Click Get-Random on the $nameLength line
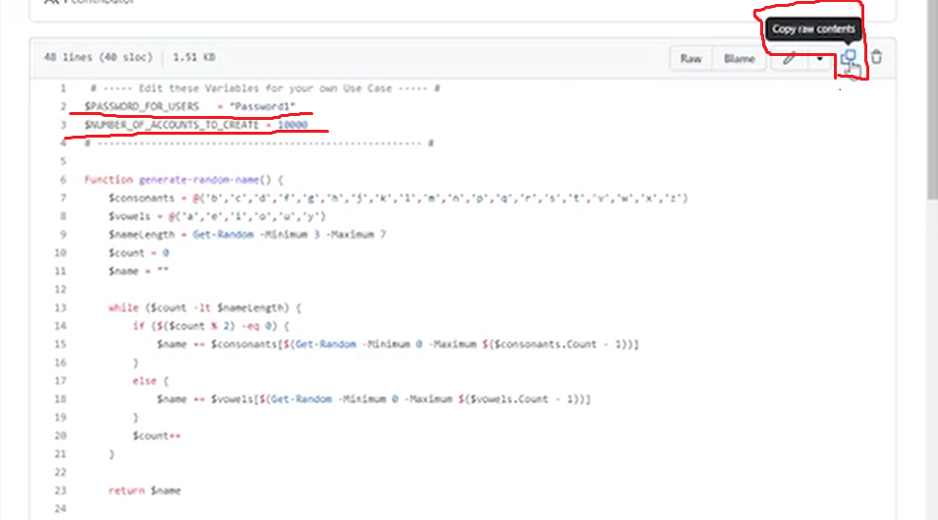The image size is (938, 520). click(223, 235)
